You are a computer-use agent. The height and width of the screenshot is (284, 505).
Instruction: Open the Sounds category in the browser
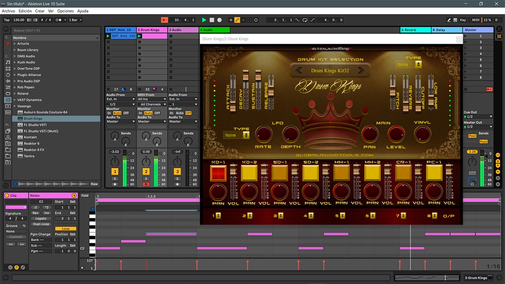[x=8, y=62]
